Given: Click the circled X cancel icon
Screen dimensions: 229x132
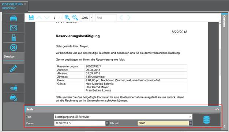Looking at the screenshot, I should click(x=14, y=48).
